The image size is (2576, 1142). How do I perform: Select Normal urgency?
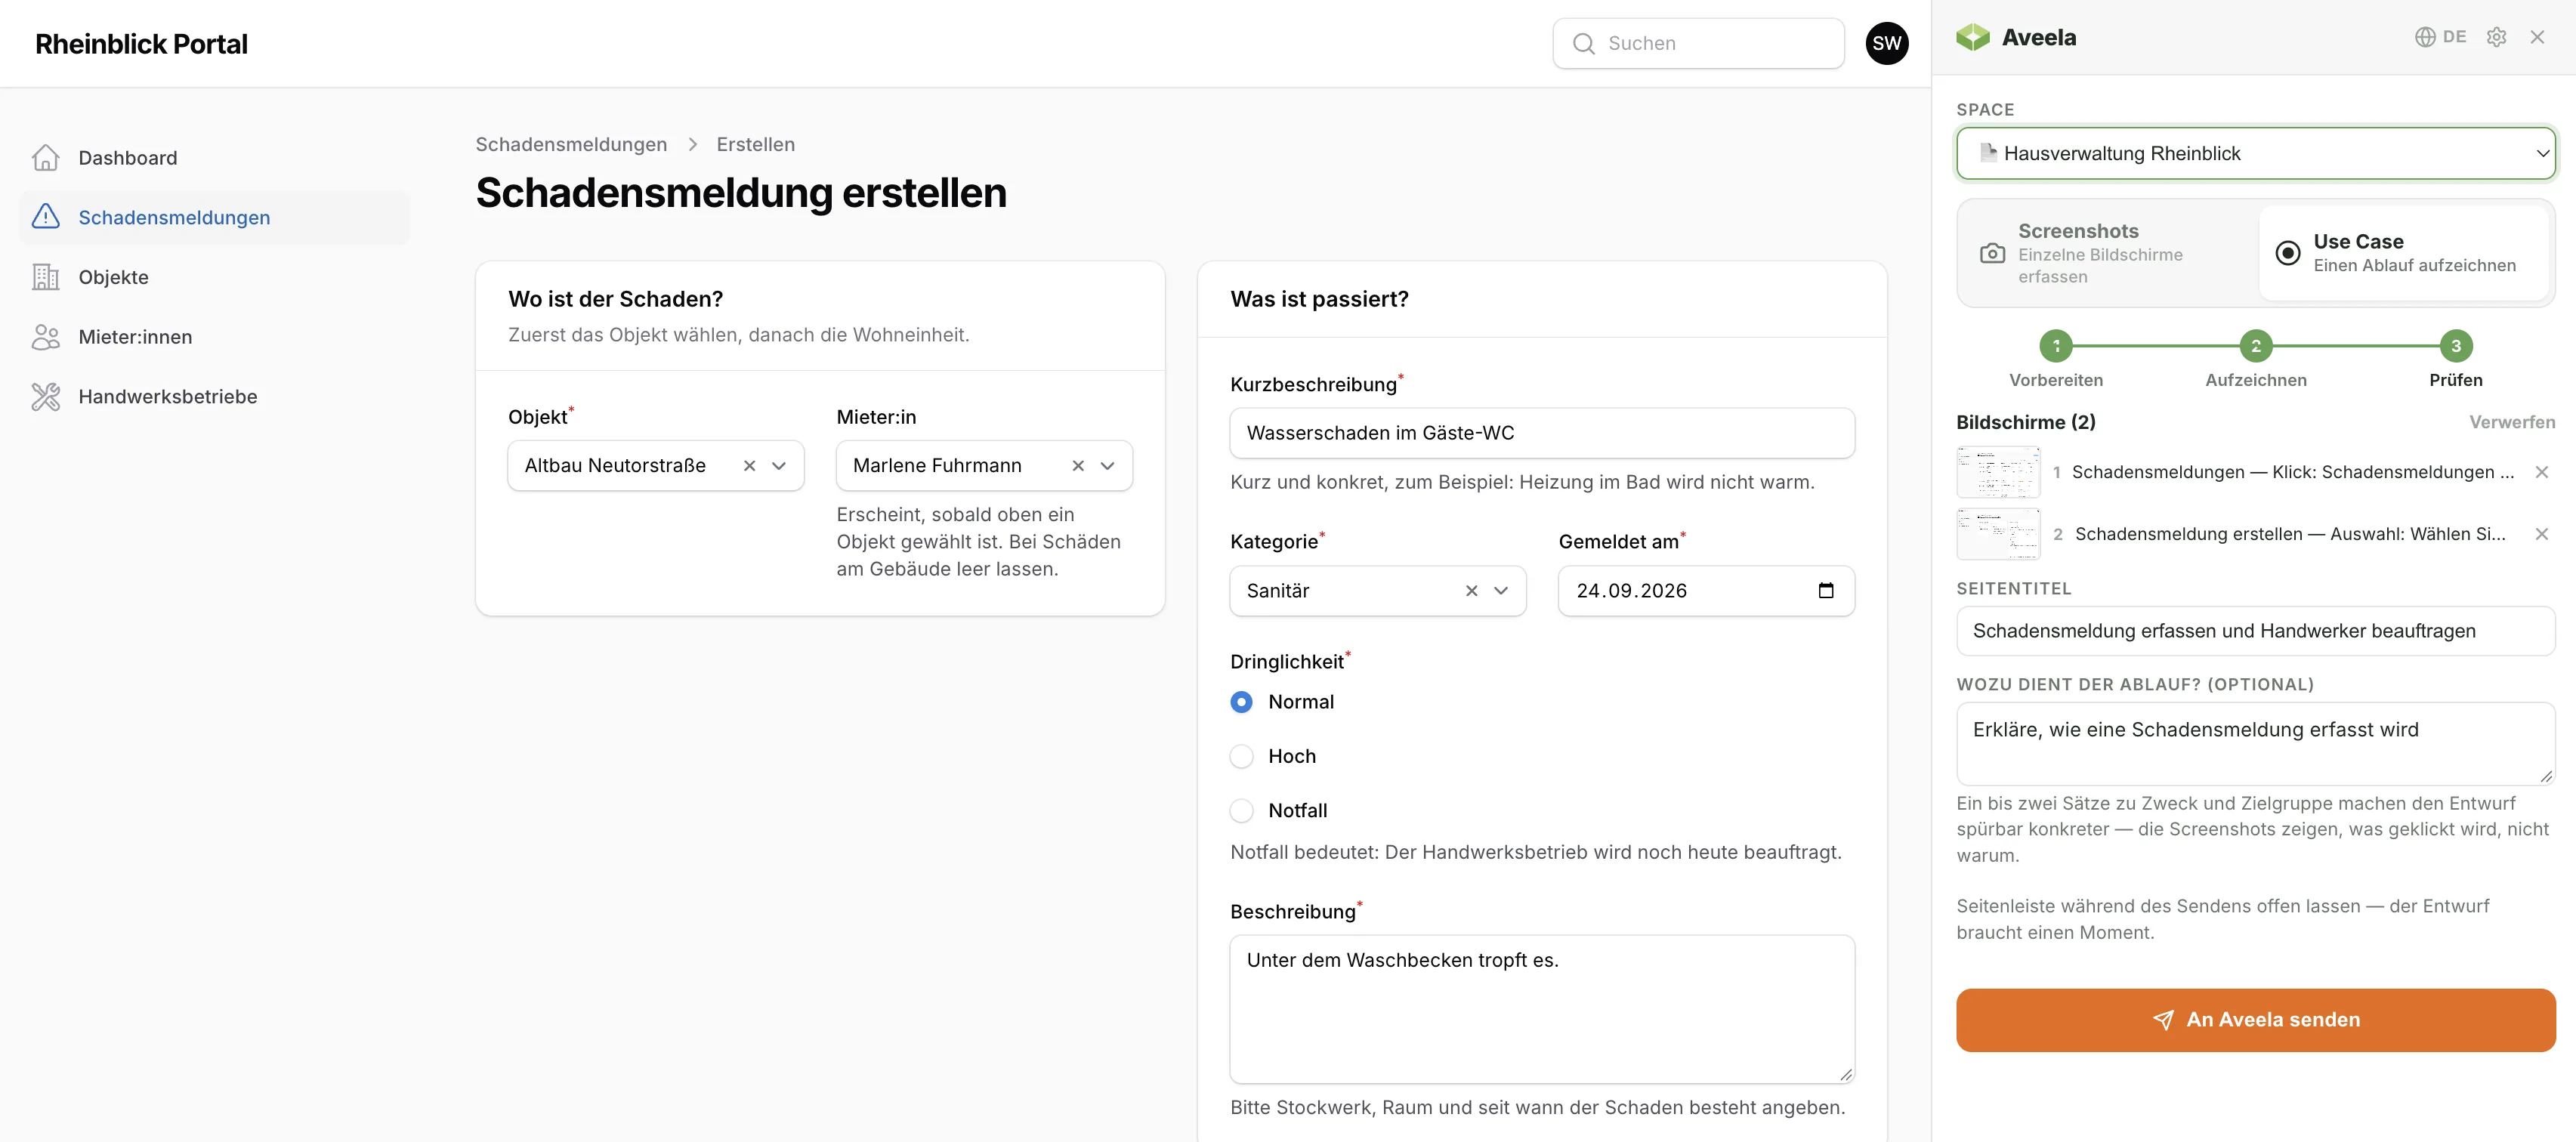(1241, 702)
